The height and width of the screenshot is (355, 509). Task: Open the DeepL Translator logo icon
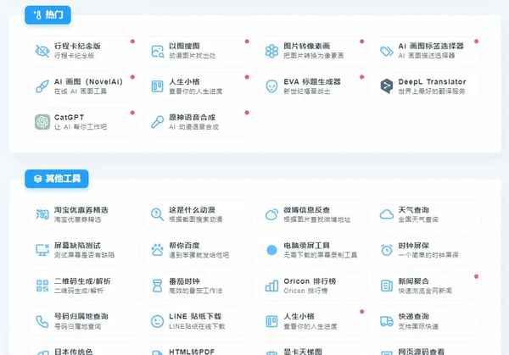pyautogui.click(x=387, y=86)
